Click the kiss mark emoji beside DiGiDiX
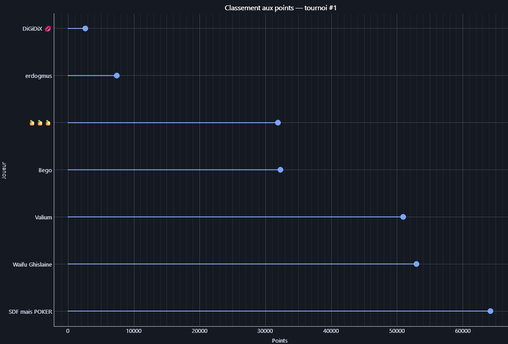 tap(48, 29)
